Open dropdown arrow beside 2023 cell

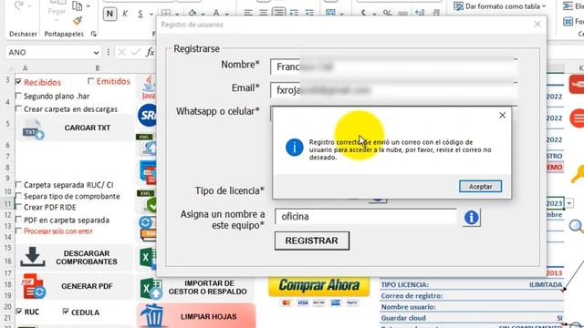click(569, 203)
